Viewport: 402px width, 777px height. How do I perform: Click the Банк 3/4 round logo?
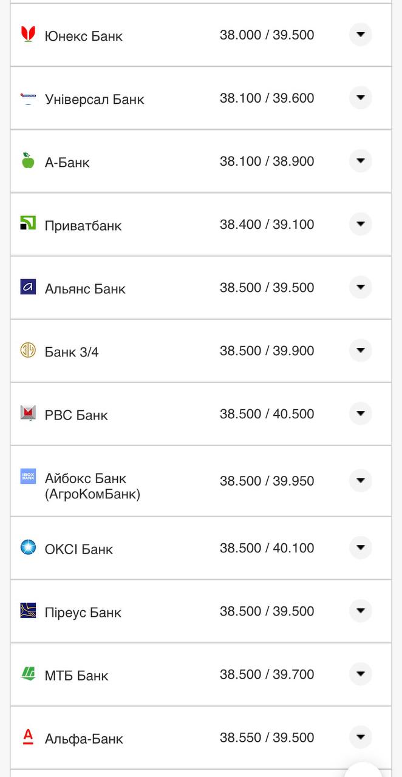[x=28, y=350]
